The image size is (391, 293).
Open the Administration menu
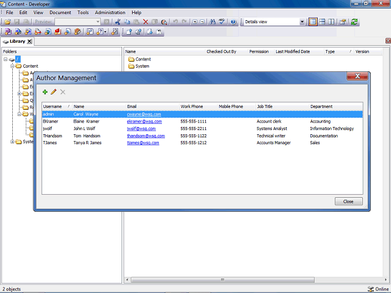click(110, 12)
